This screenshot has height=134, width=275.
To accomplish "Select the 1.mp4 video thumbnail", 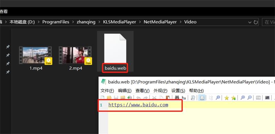I will click(x=35, y=55).
